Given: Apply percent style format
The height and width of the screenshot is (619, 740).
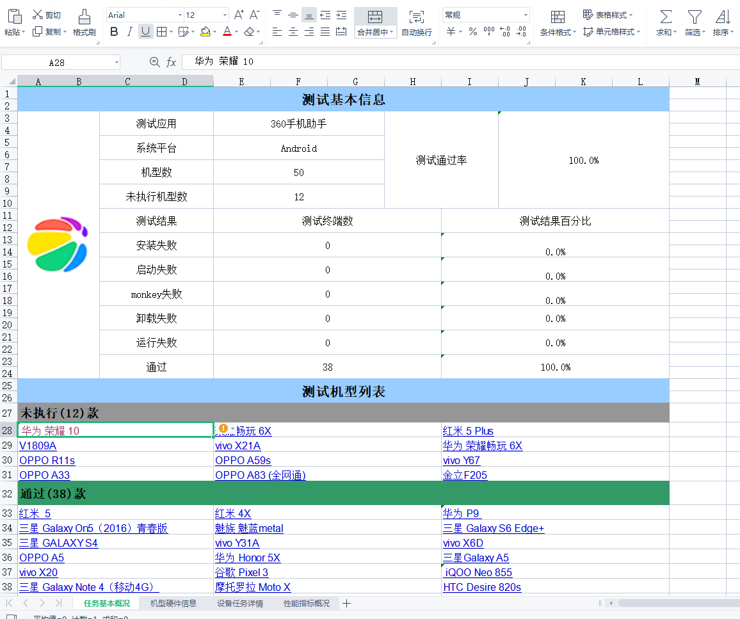Looking at the screenshot, I should click(x=473, y=31).
